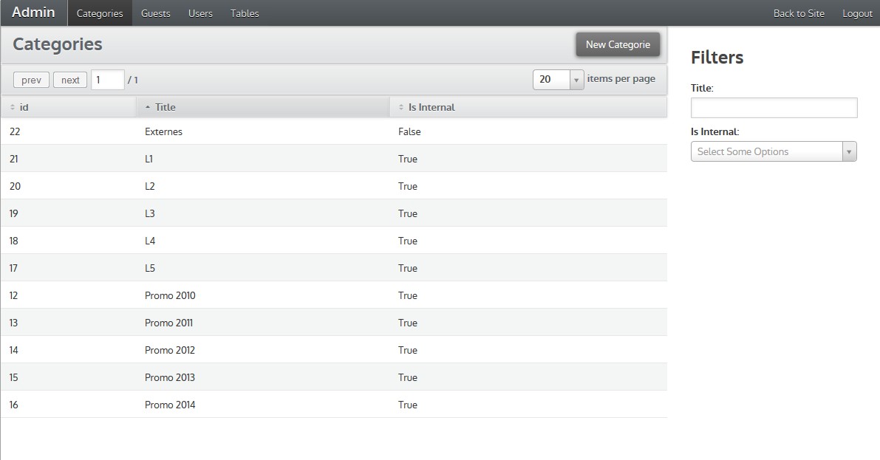This screenshot has height=460, width=880.
Task: Select the Promo 2012 row
Action: [x=170, y=350]
